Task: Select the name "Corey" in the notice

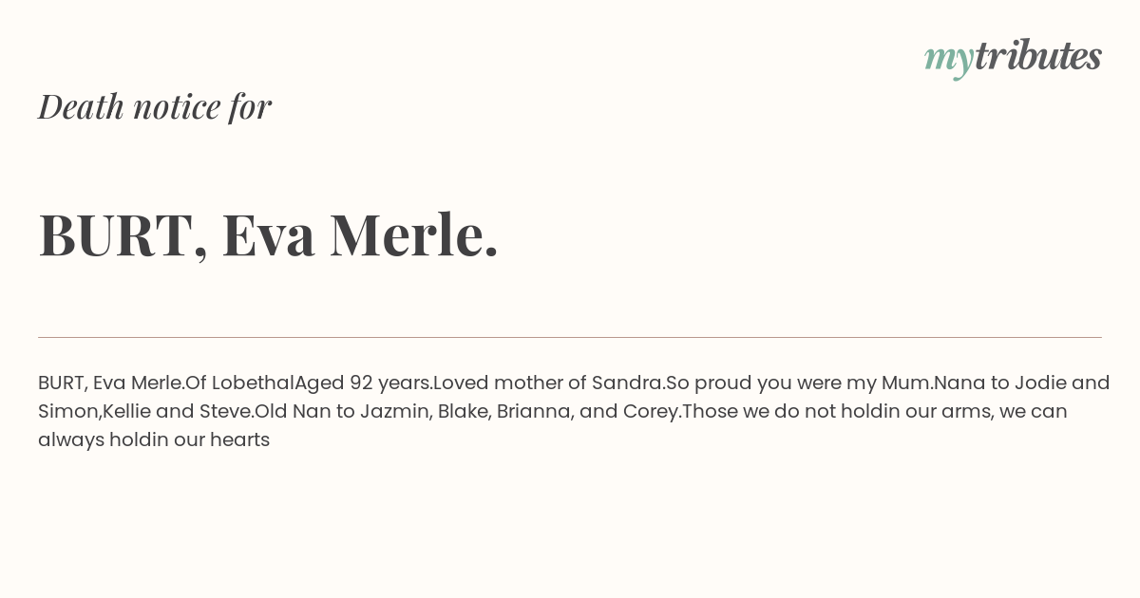Action: click(x=650, y=412)
